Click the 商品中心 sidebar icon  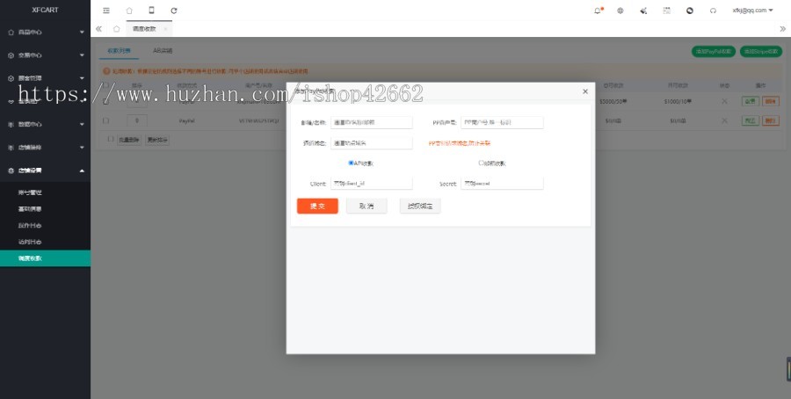(x=11, y=33)
